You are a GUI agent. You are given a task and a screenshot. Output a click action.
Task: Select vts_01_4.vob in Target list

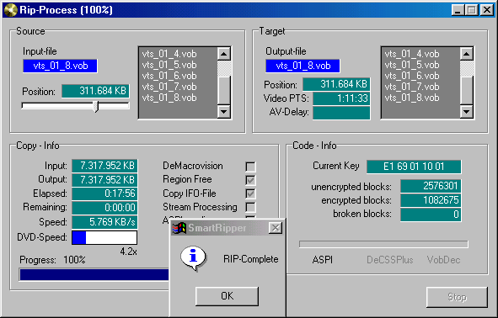coord(412,54)
